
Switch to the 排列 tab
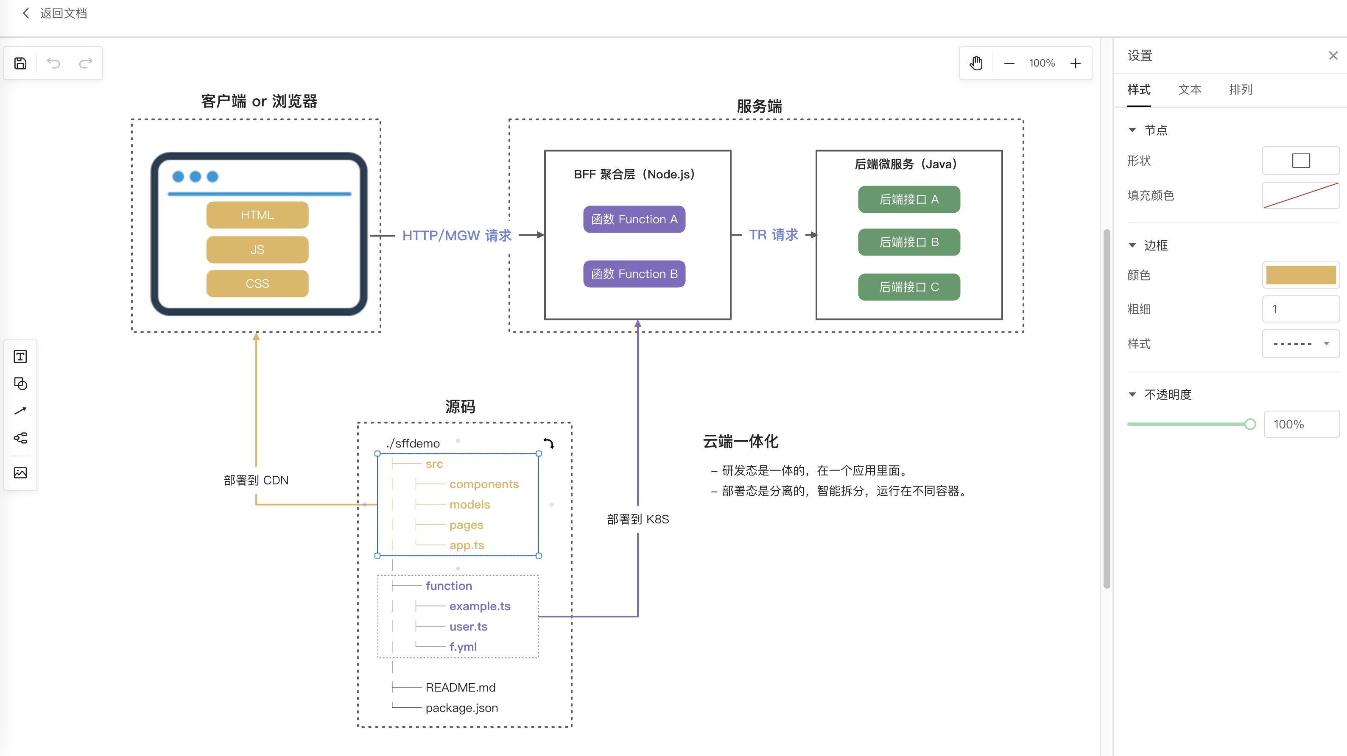(1240, 89)
